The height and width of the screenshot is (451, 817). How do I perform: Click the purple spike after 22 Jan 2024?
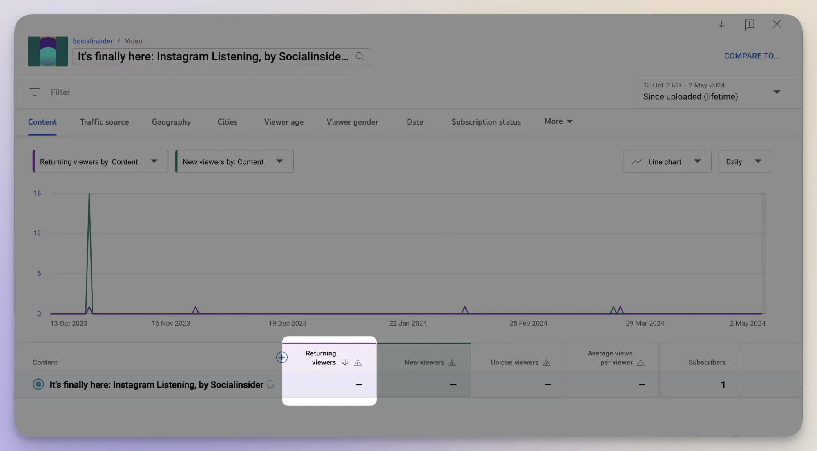[x=464, y=310]
